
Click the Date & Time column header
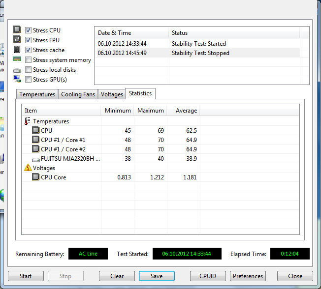pyautogui.click(x=131, y=33)
